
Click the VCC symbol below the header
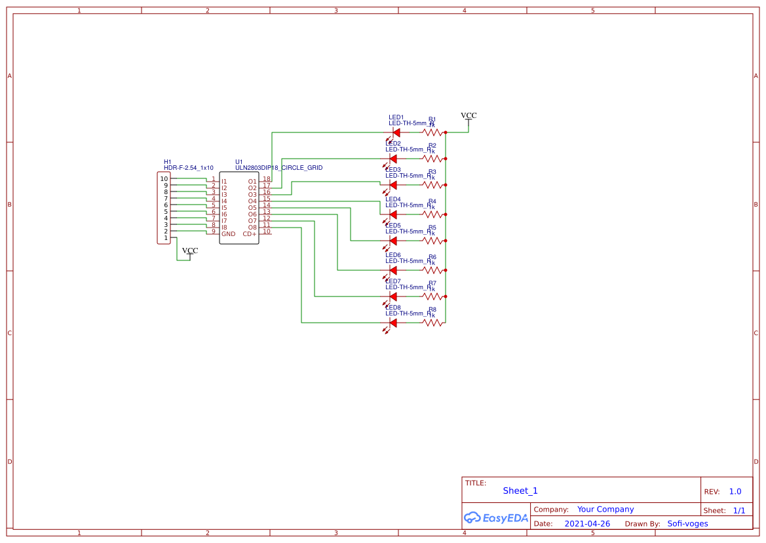click(x=190, y=251)
